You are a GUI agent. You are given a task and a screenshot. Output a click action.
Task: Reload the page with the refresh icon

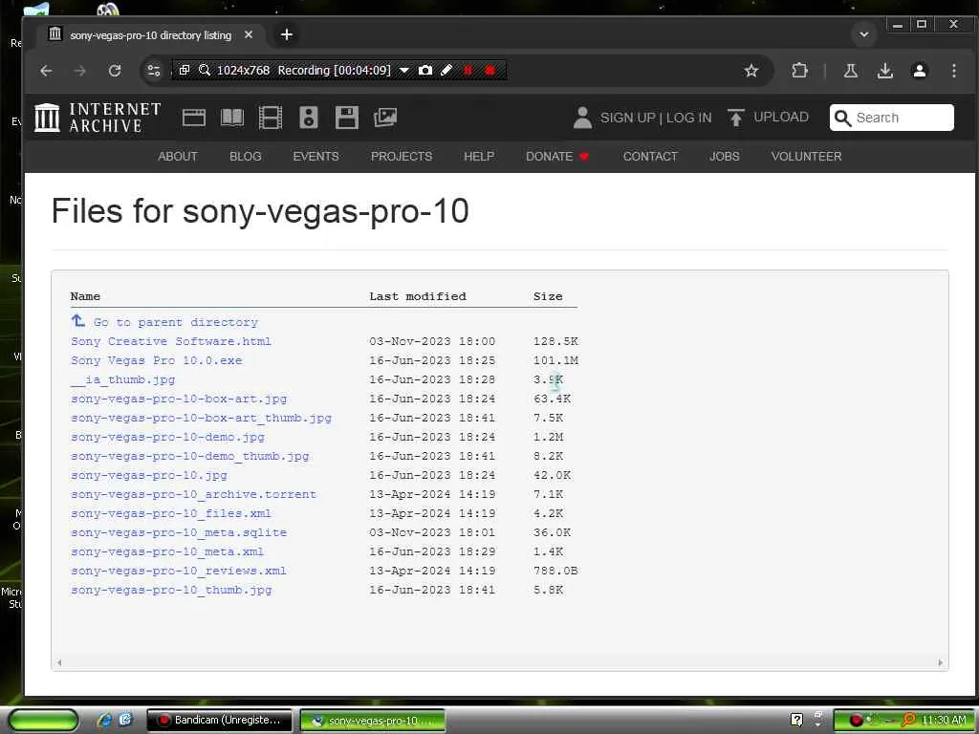click(115, 71)
